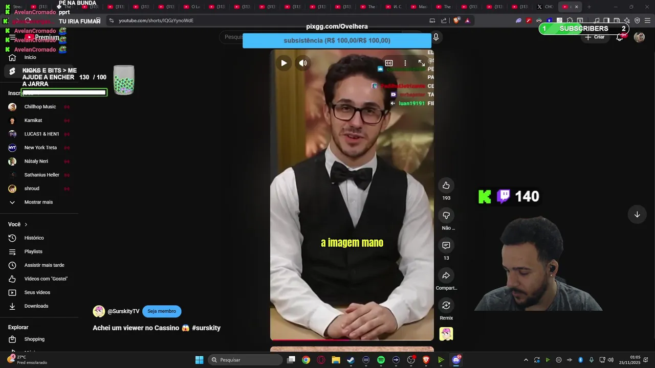Like the Short with 193 likes
Screen dimensions: 655x368
[x=446, y=185]
